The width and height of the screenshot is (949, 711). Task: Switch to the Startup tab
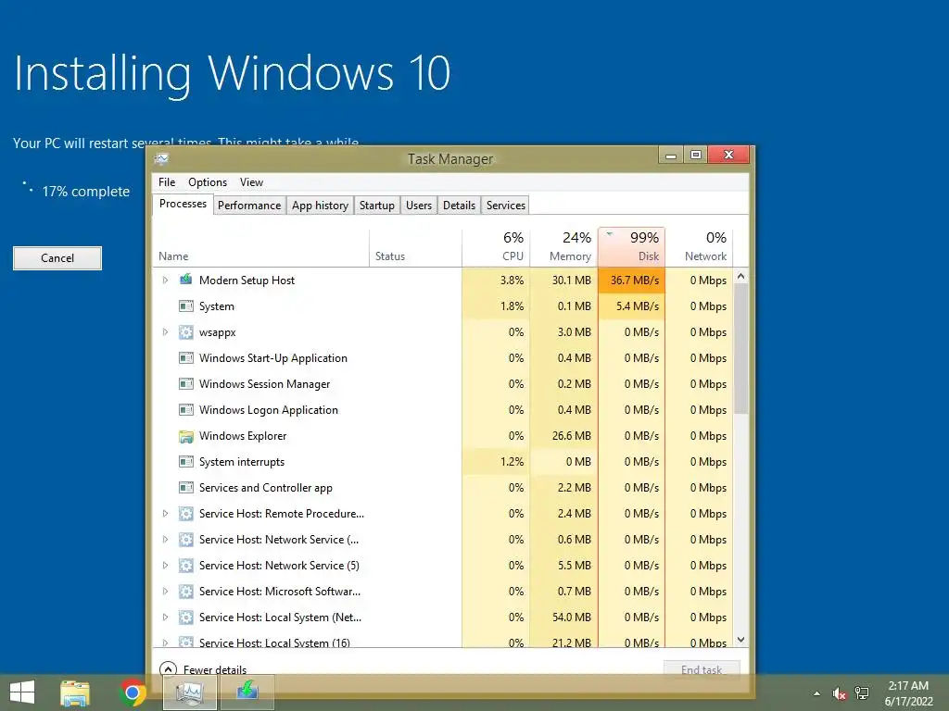click(x=376, y=206)
